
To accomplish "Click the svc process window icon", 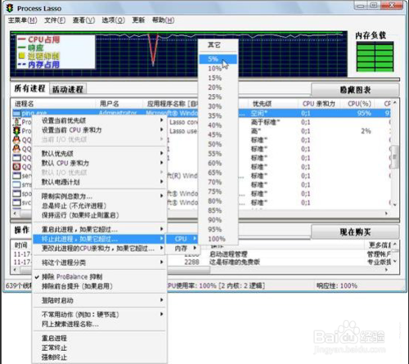I will 16,202.
